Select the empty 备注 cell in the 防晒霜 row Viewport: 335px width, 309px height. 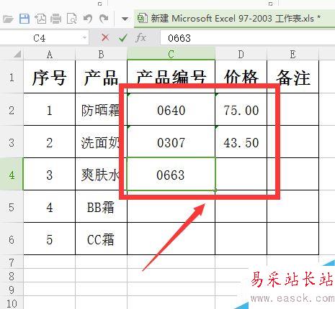pyautogui.click(x=292, y=110)
